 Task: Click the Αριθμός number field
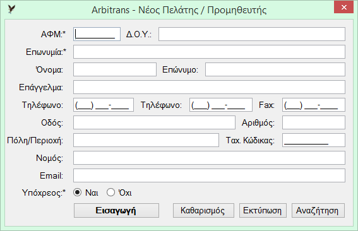point(314,122)
